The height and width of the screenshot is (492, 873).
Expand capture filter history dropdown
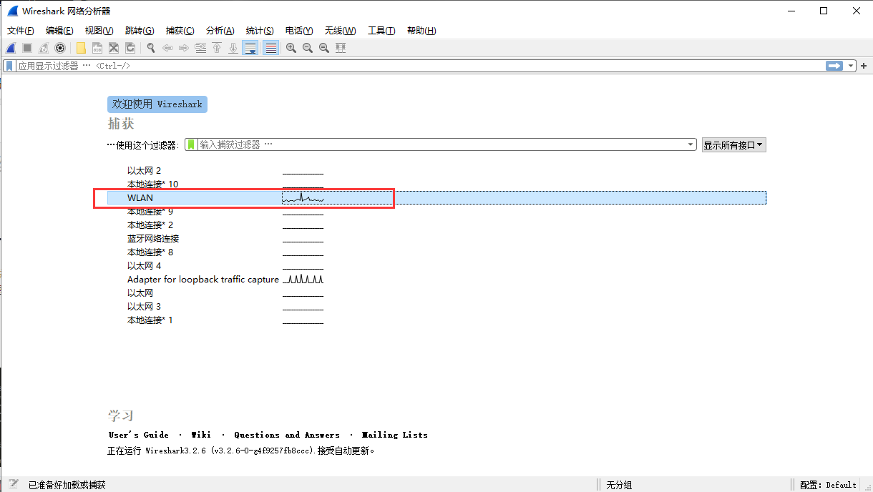(x=691, y=144)
